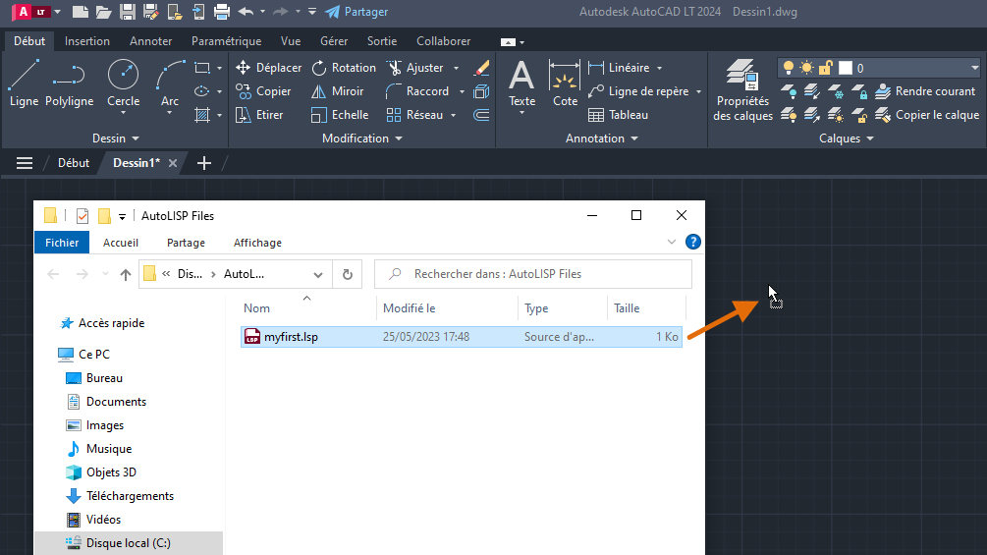Viewport: 987px width, 555px height.
Task: Select the Miroir tool
Action: 338,91
